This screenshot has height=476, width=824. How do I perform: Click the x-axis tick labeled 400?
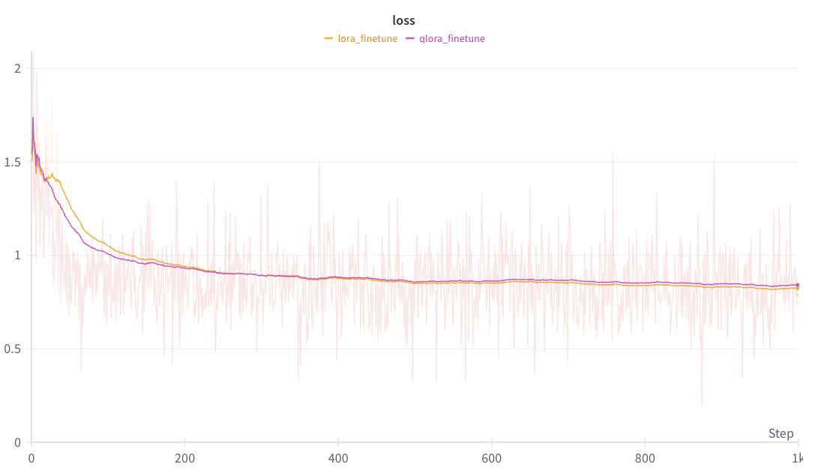[338, 457]
